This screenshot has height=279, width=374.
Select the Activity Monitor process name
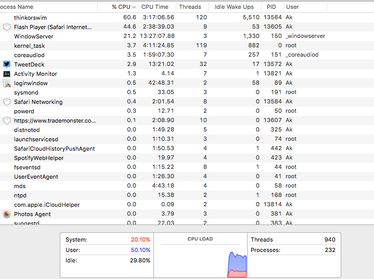pyautogui.click(x=35, y=74)
